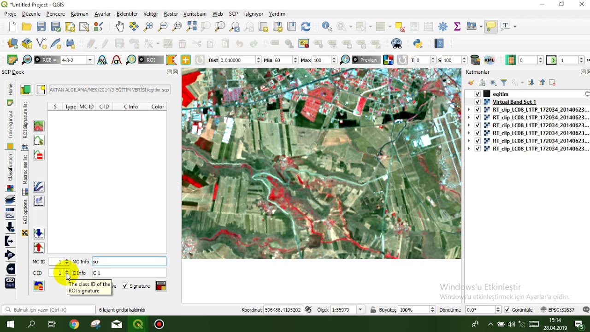Image resolution: width=590 pixels, height=332 pixels.
Task: Toggle the Görüntüle render checkbox
Action: coord(507,310)
